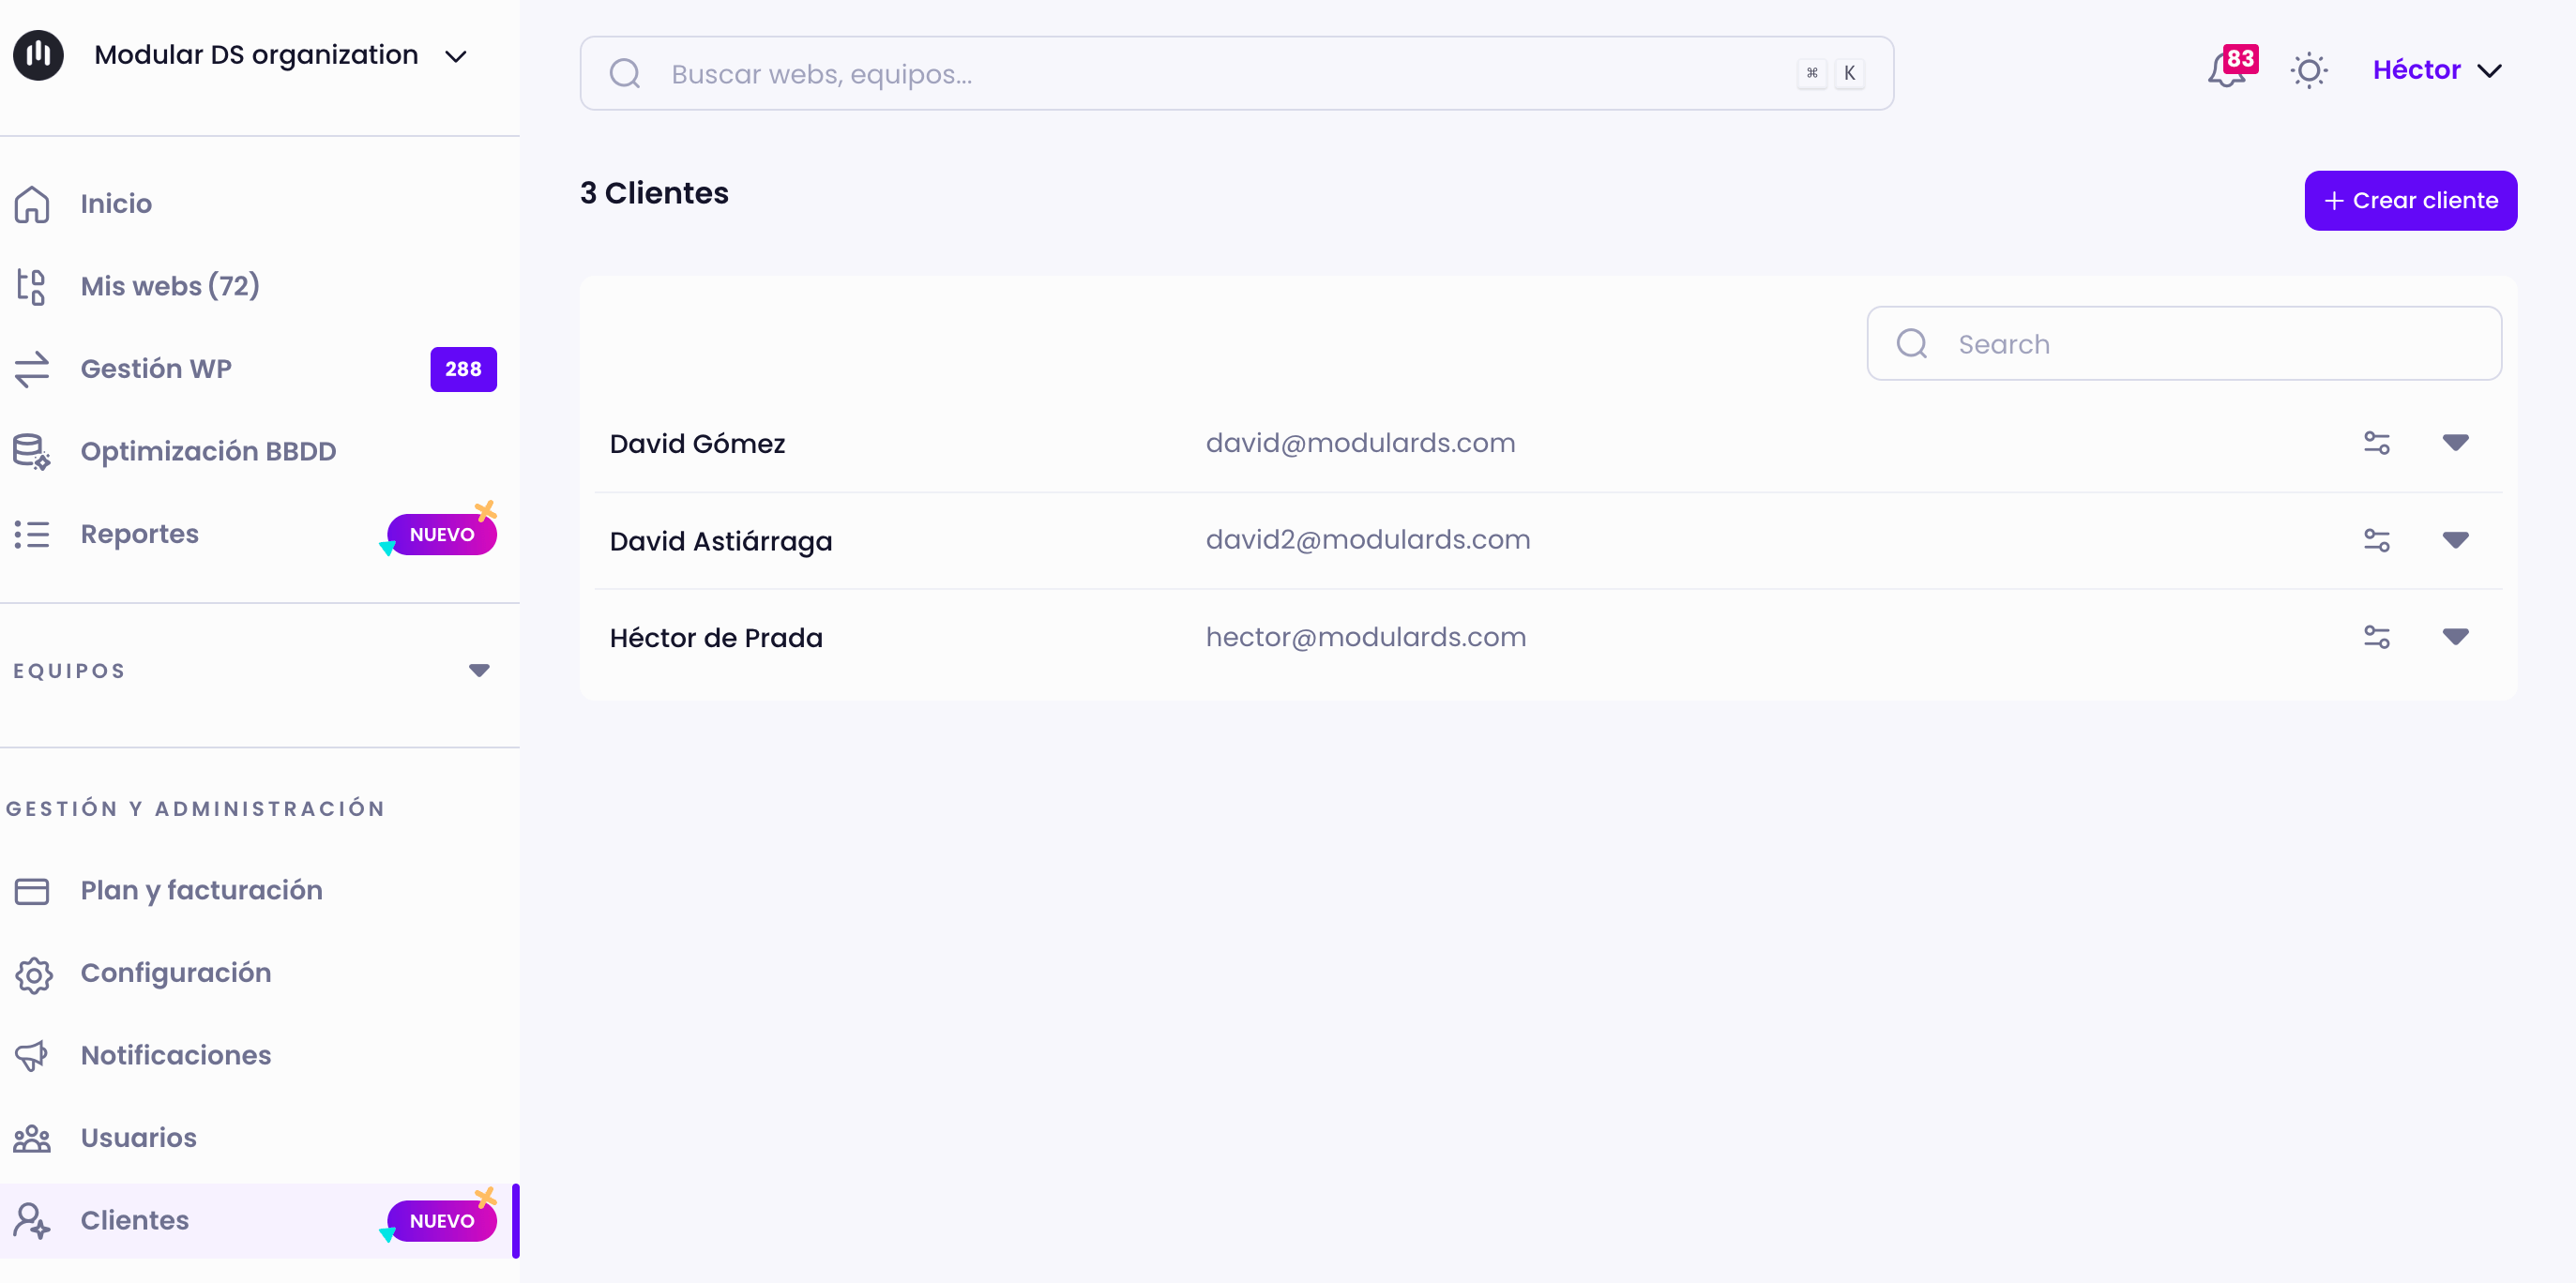Expand Héctor de Prada's client row
Image resolution: width=2576 pixels, height=1283 pixels.
tap(2457, 636)
